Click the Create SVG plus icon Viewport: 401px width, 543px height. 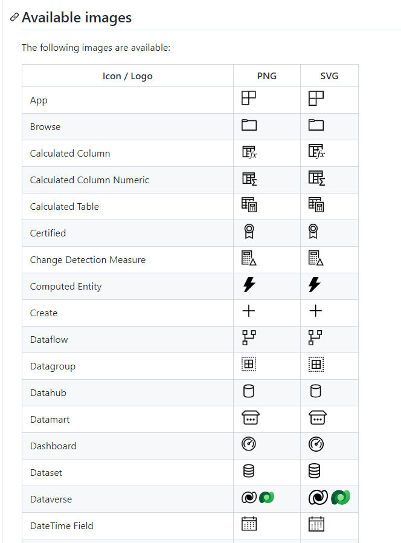pos(315,311)
